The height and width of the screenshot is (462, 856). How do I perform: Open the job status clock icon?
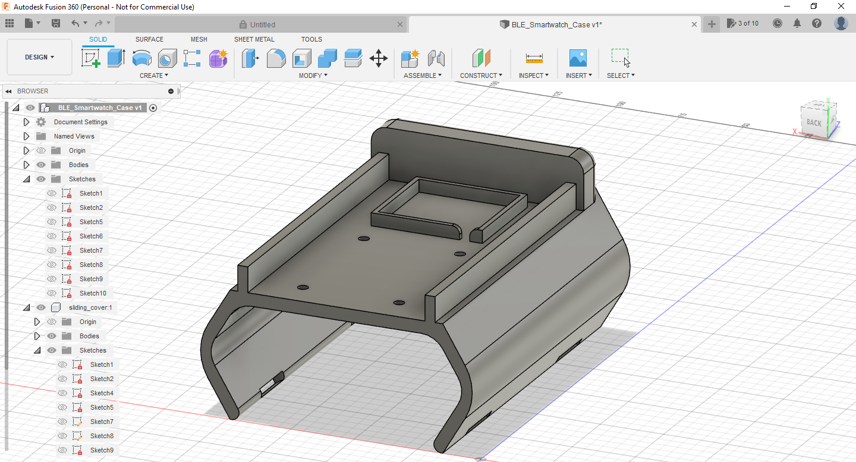(x=778, y=23)
